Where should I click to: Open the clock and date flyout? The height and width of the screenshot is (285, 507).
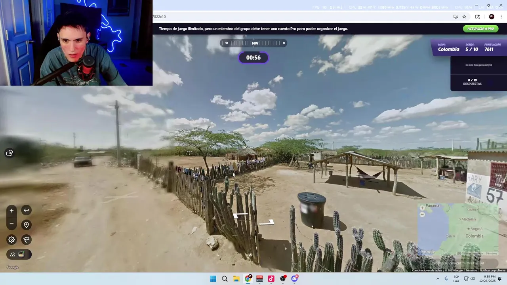[x=487, y=279]
